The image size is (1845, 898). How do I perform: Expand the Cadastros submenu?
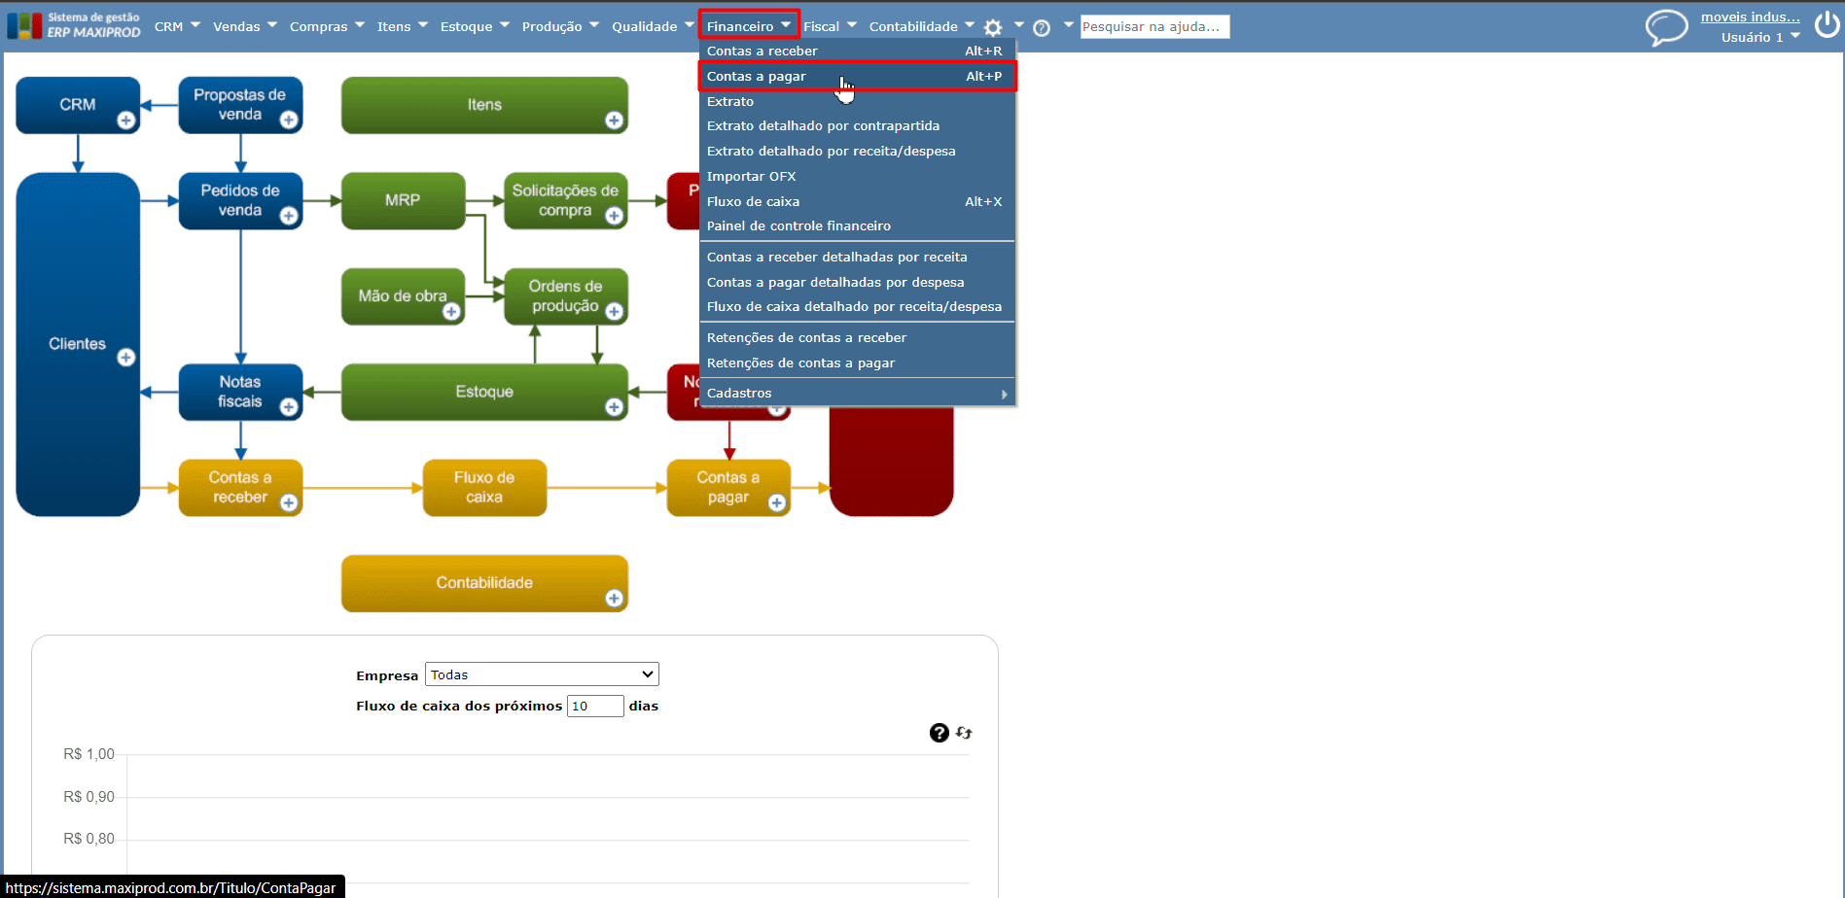click(x=857, y=394)
